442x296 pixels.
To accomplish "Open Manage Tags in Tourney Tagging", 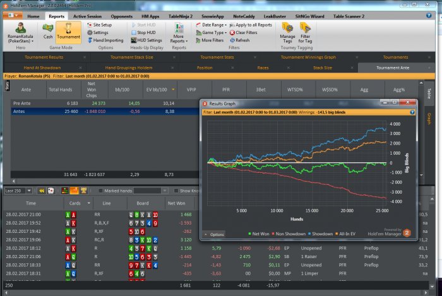I will pyautogui.click(x=287, y=32).
